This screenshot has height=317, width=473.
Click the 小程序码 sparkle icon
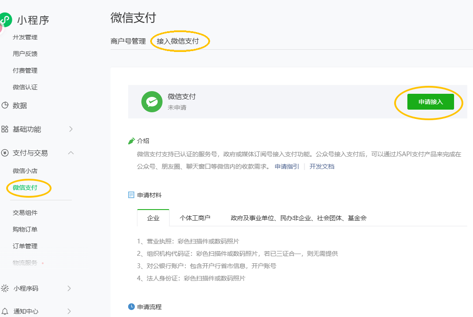click(x=5, y=288)
